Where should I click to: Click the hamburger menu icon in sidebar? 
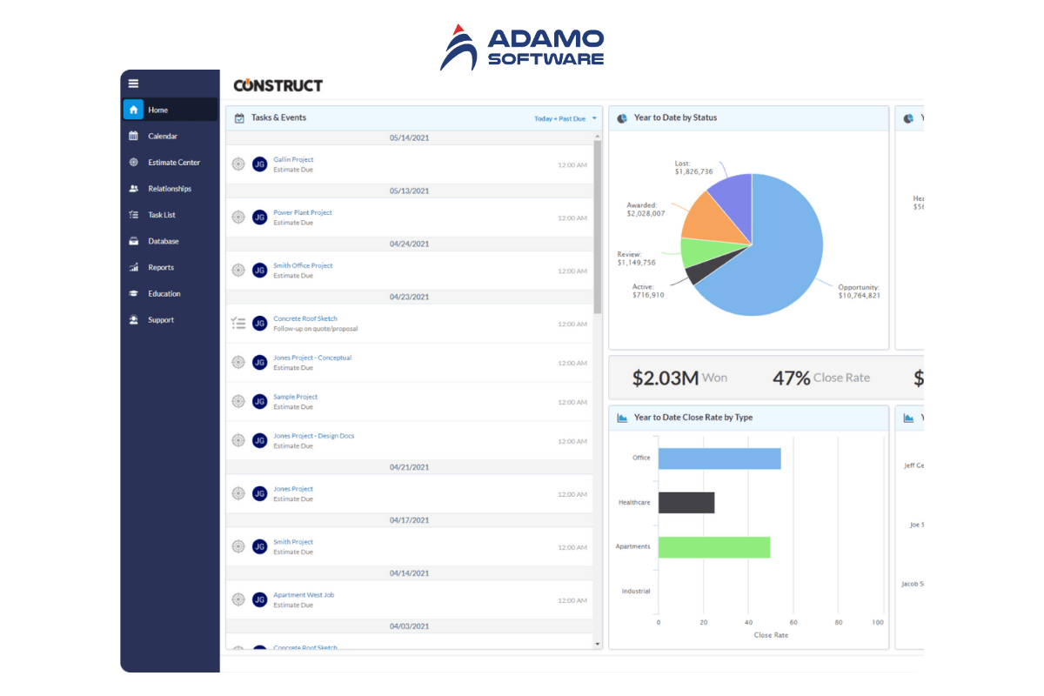click(133, 84)
